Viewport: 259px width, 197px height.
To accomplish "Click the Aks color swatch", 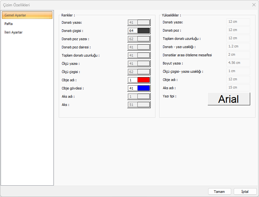I will coord(143,105).
